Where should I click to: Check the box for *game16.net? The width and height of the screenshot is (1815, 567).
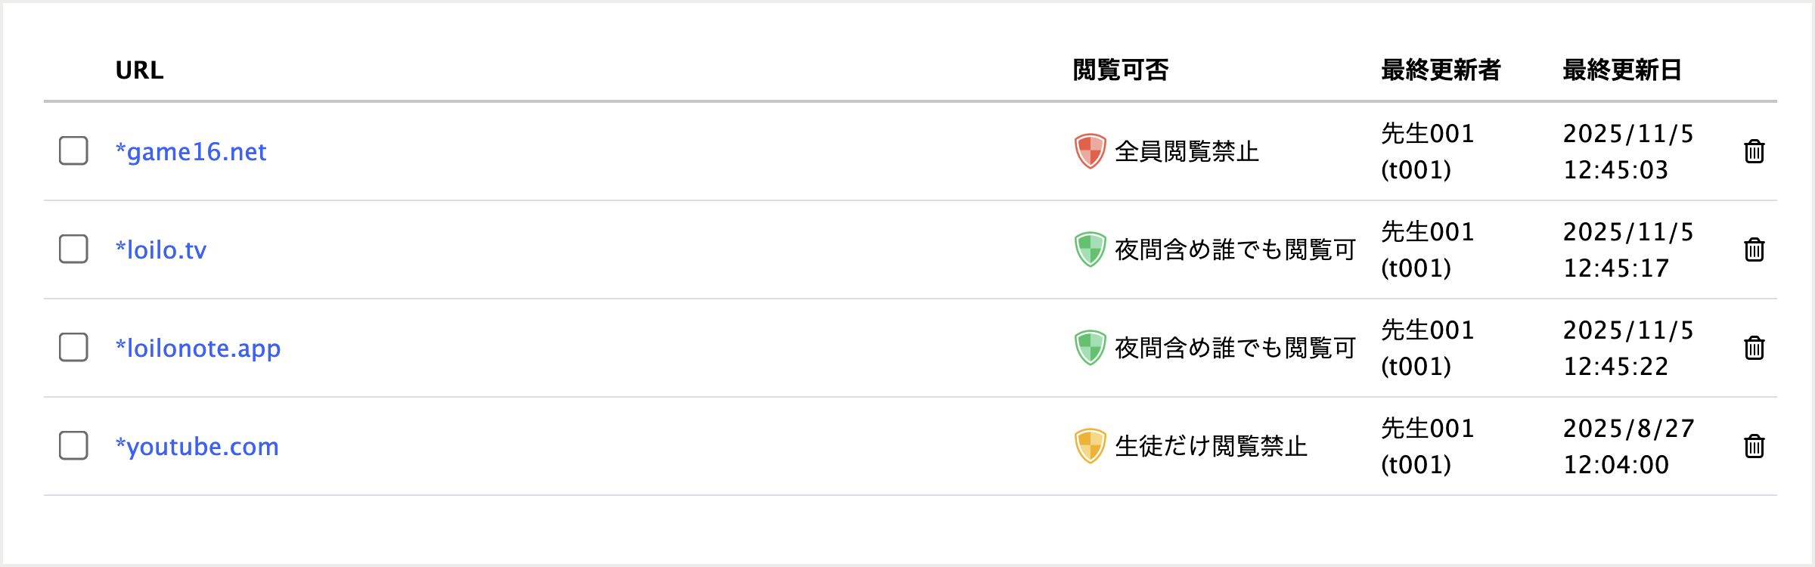click(73, 150)
